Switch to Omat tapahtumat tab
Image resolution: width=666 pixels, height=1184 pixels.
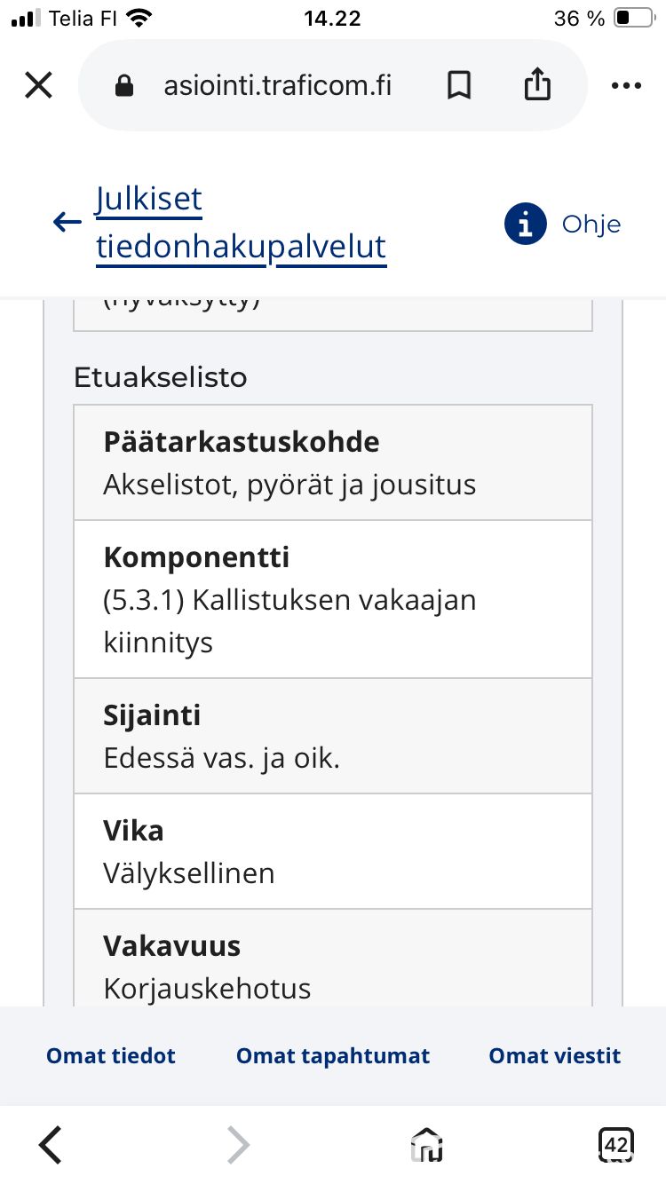click(x=333, y=1056)
